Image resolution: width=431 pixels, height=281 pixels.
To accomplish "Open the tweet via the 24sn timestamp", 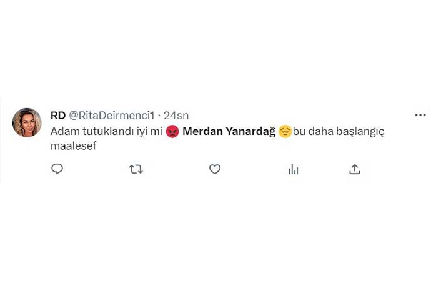I will [x=176, y=116].
